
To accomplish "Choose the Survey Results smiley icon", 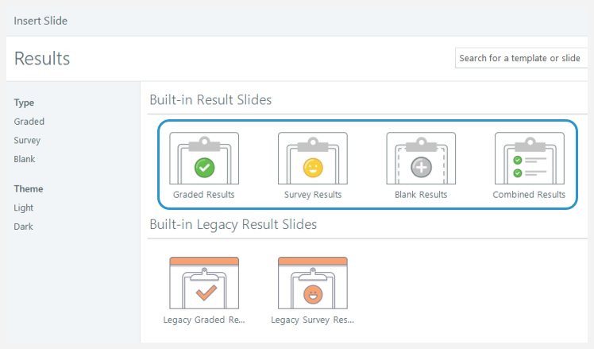I will tap(312, 160).
